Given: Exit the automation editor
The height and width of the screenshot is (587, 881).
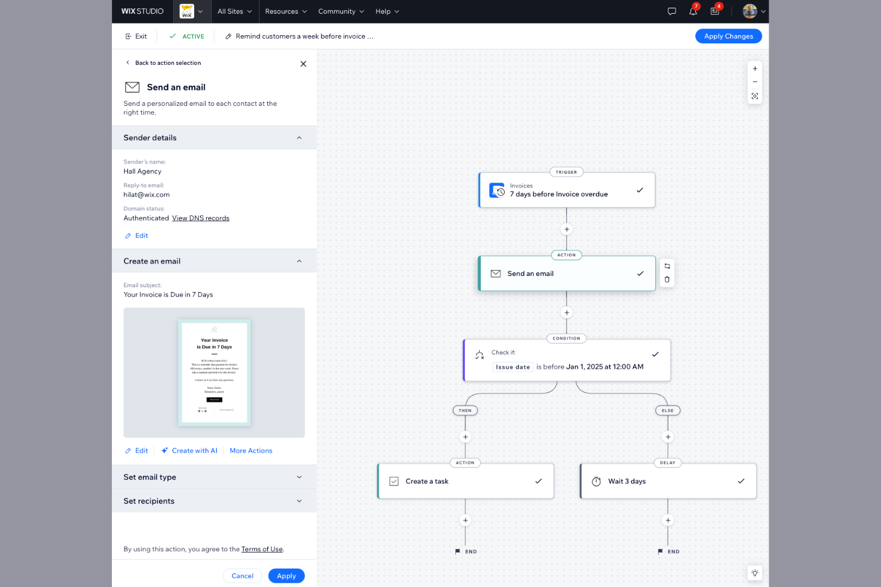Looking at the screenshot, I should pyautogui.click(x=136, y=36).
